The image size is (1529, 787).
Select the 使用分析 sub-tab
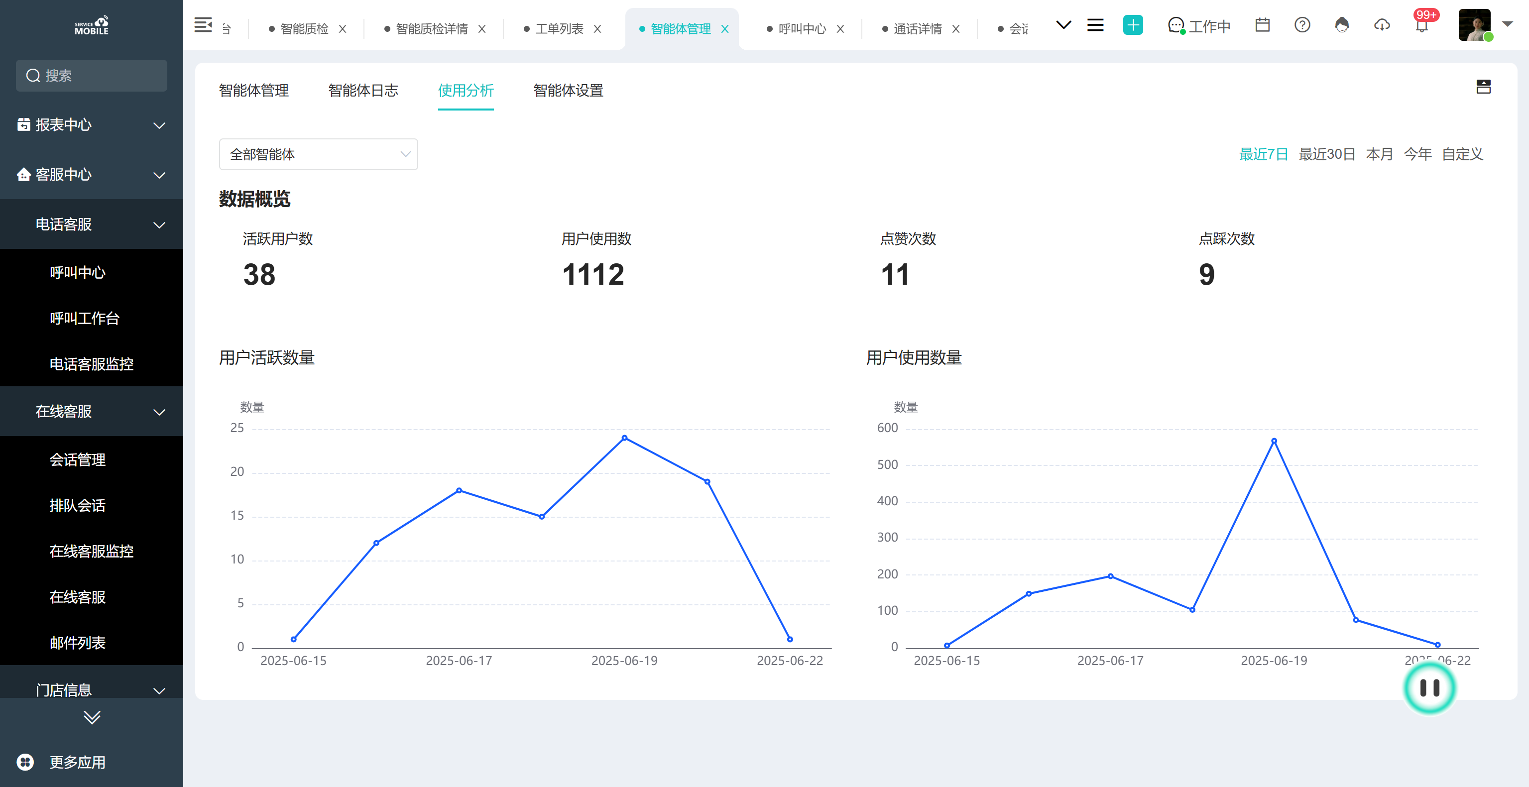[466, 90]
